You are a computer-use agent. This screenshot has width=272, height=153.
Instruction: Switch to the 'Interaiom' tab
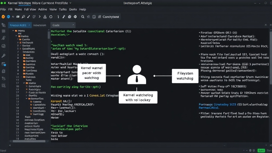[40, 25]
